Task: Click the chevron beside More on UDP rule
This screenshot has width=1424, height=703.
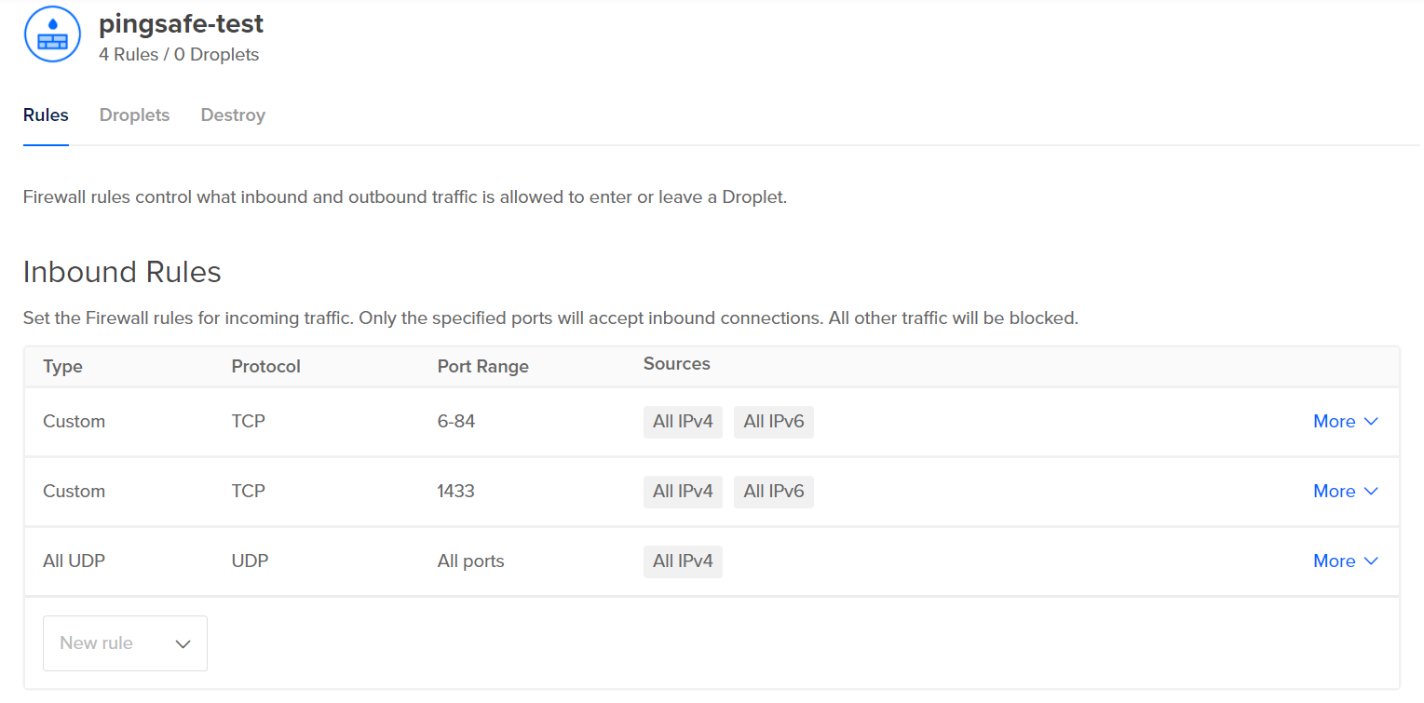Action: point(1371,561)
